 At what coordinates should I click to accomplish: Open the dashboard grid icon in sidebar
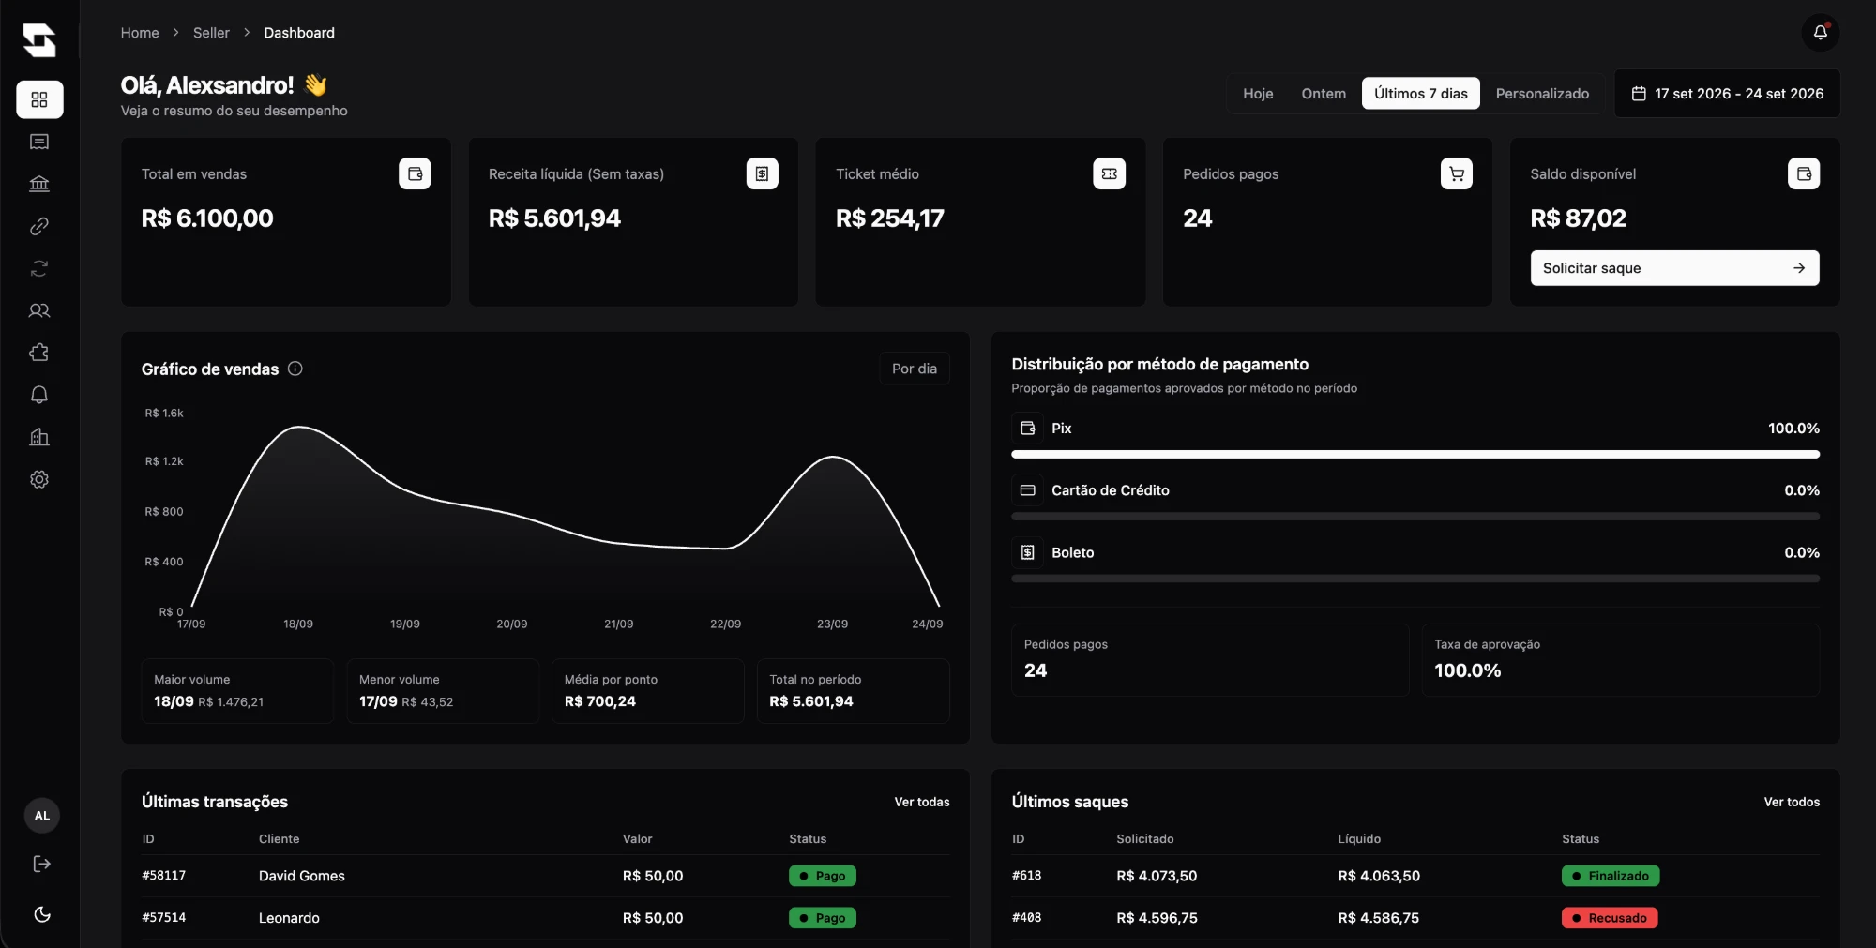(x=39, y=99)
